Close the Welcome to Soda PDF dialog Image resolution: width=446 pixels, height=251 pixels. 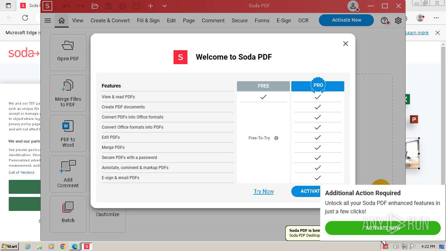coord(345,44)
